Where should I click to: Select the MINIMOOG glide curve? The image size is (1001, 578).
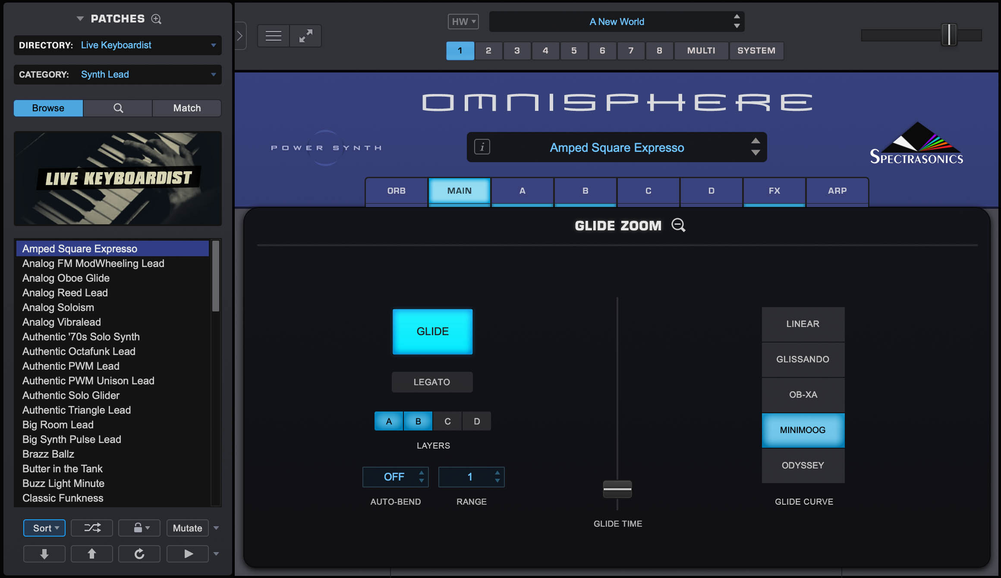[803, 430]
